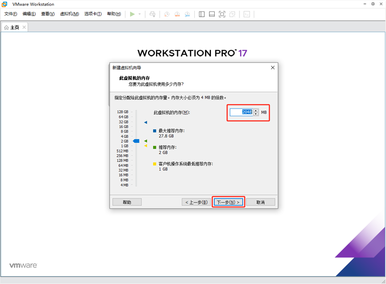Viewport: 386px width, 284px height.
Task: Open the 文件(F) menu
Action: pyautogui.click(x=10, y=14)
